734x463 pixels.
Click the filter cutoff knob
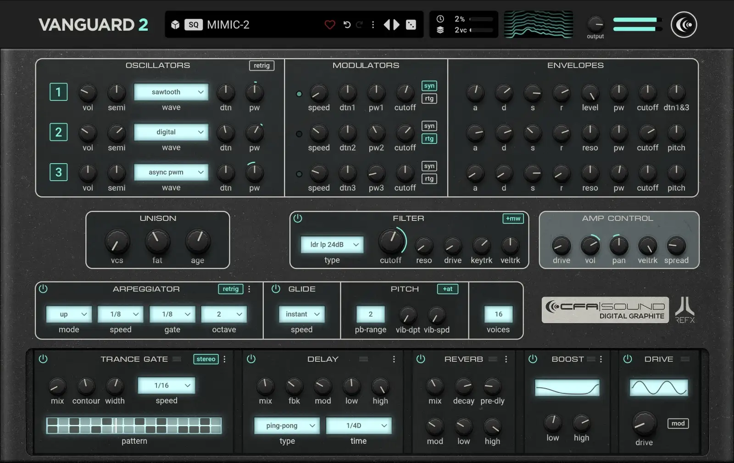pos(390,241)
